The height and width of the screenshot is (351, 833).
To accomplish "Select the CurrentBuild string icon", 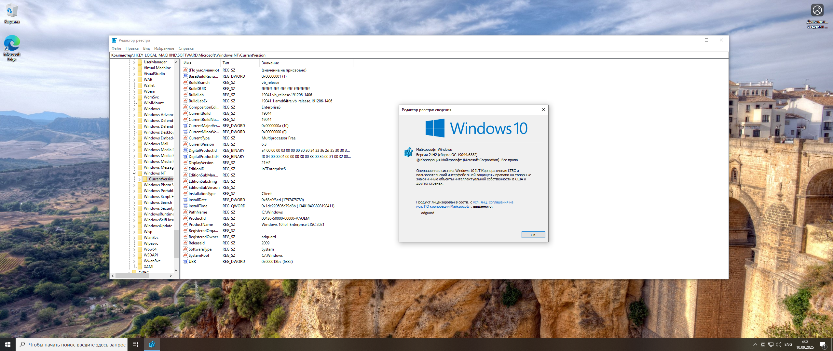I will pyautogui.click(x=185, y=113).
